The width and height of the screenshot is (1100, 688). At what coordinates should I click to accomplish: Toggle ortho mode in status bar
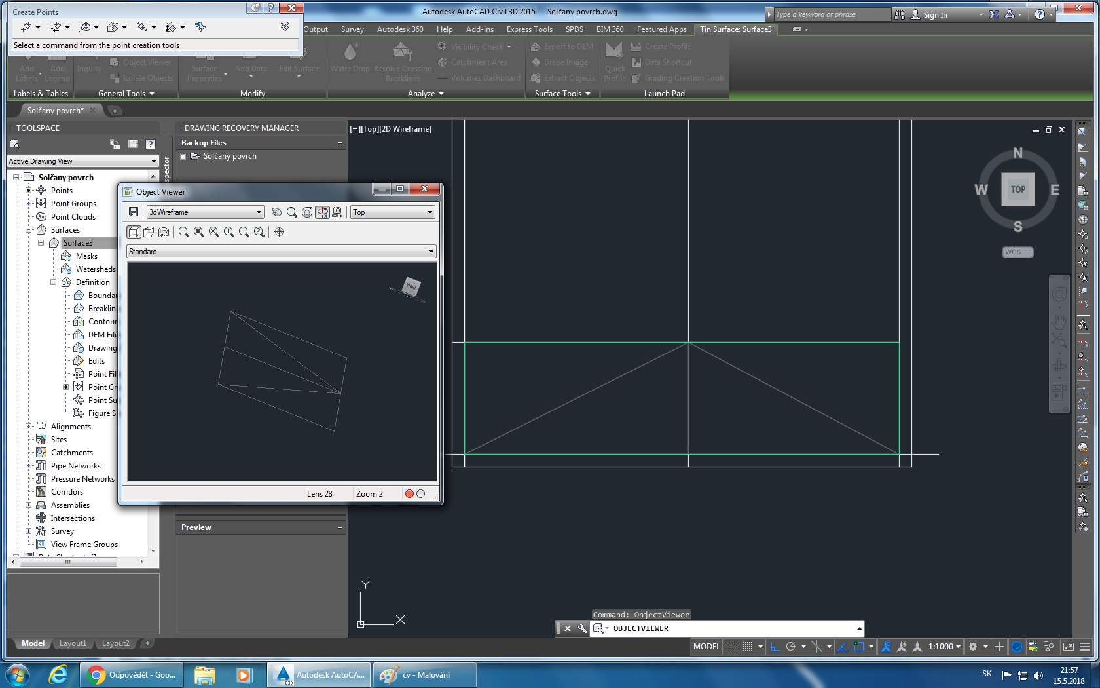(775, 647)
